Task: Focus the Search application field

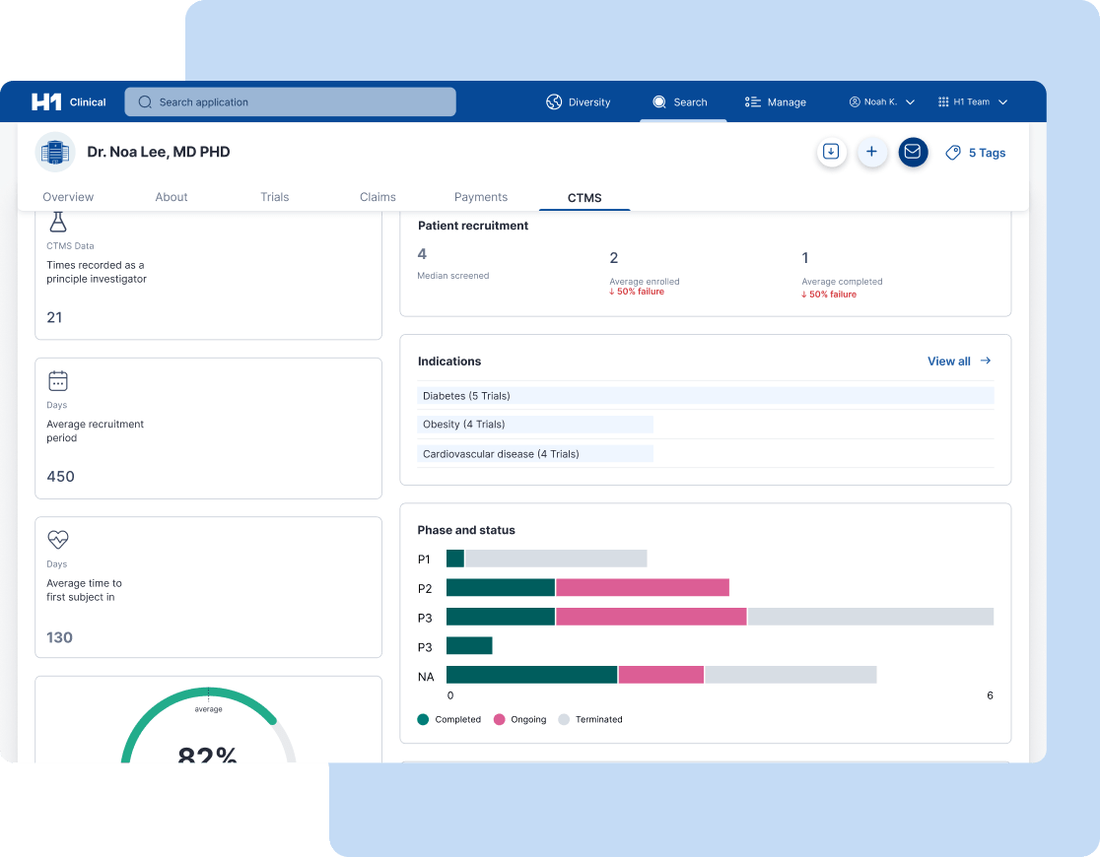Action: click(x=291, y=102)
